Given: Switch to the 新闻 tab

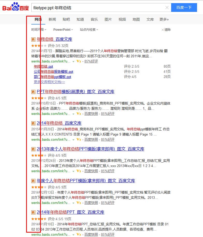Looking at the screenshot, I should click(x=52, y=19).
